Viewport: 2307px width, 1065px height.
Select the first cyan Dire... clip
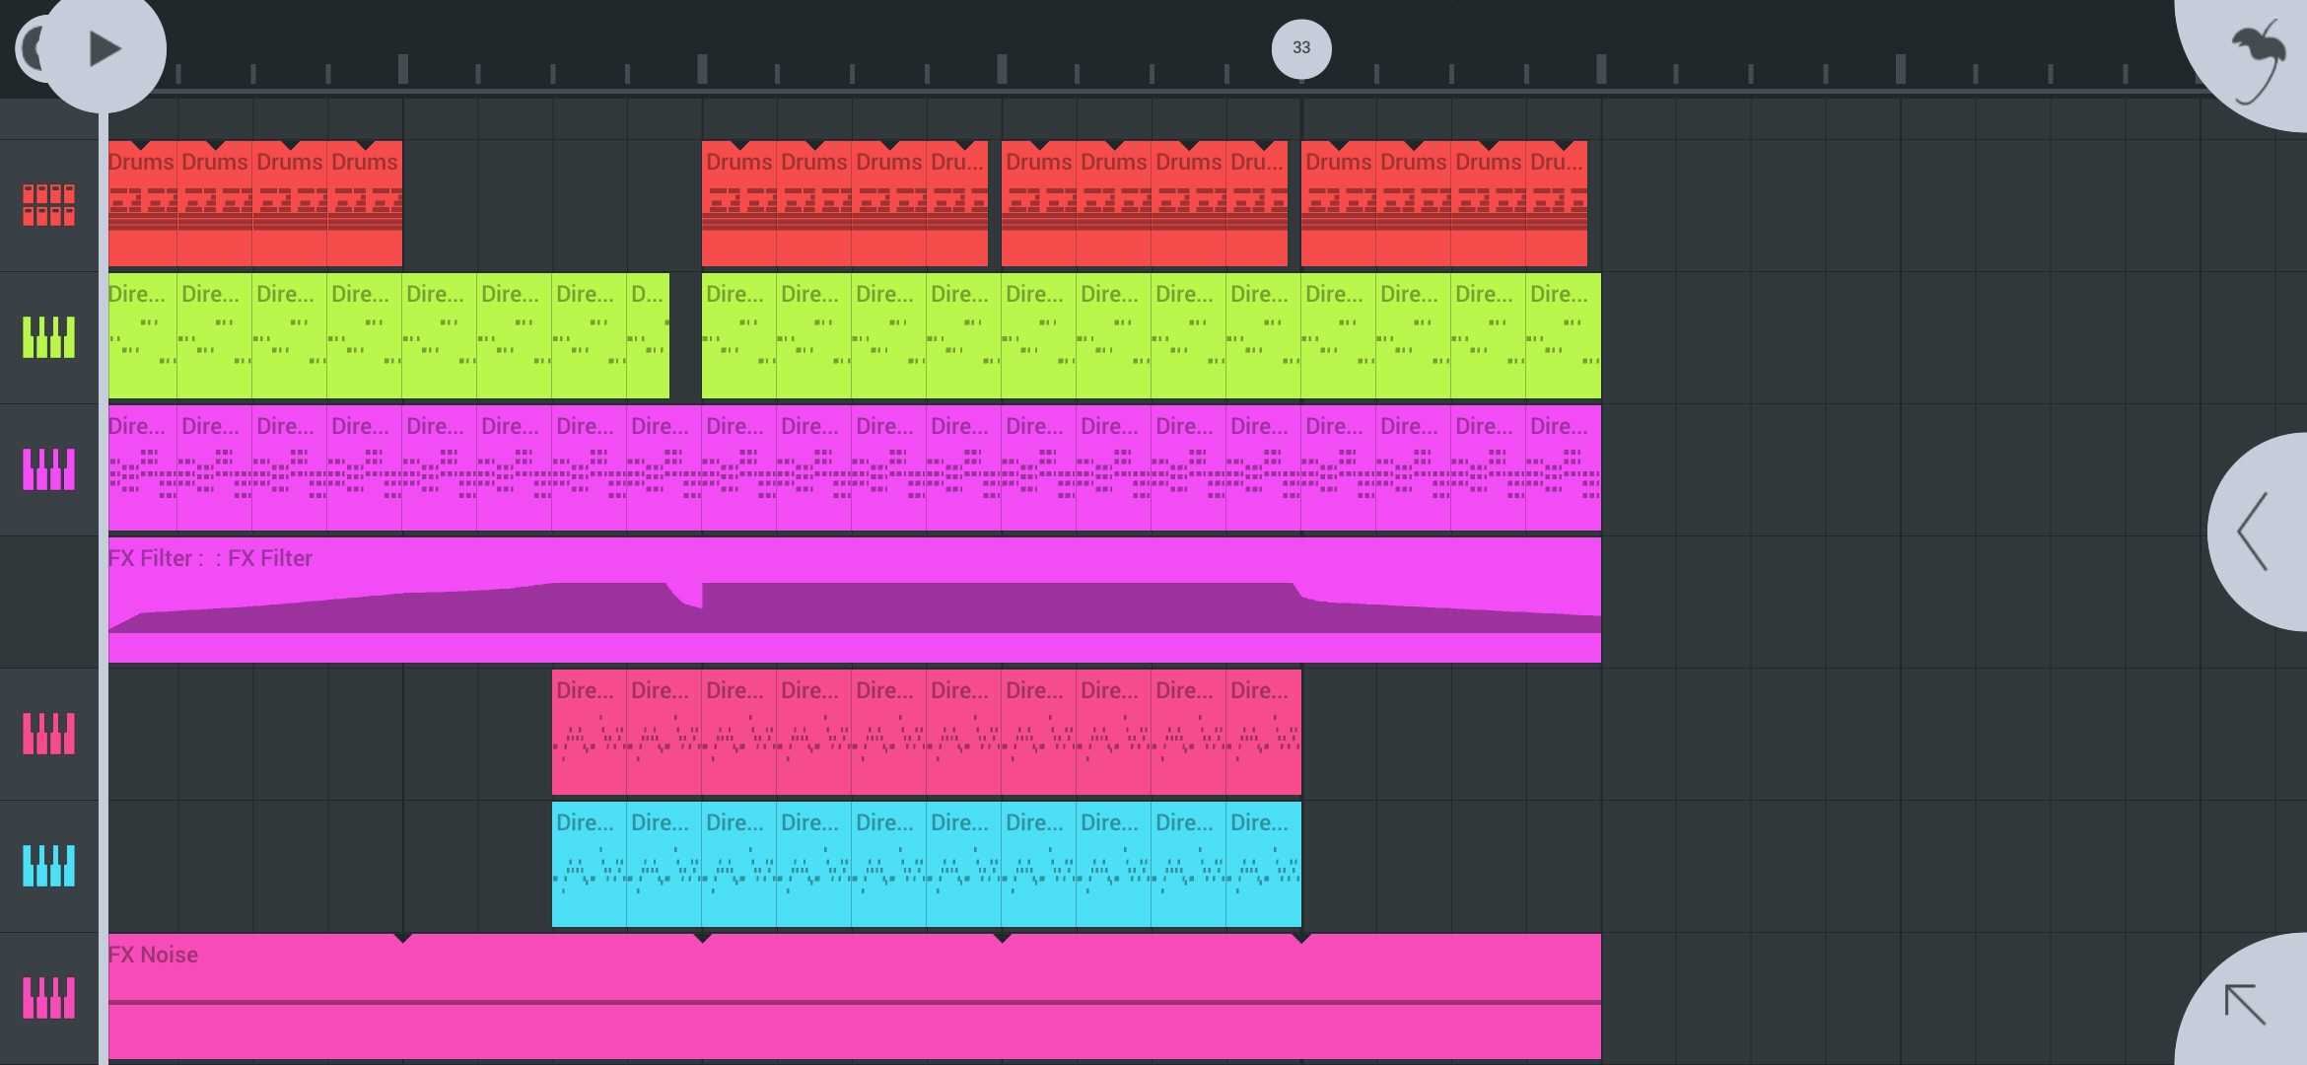point(589,866)
